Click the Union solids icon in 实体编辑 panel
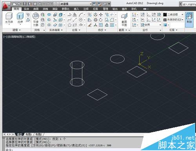This screenshot has width=196, height=151. point(49,14)
